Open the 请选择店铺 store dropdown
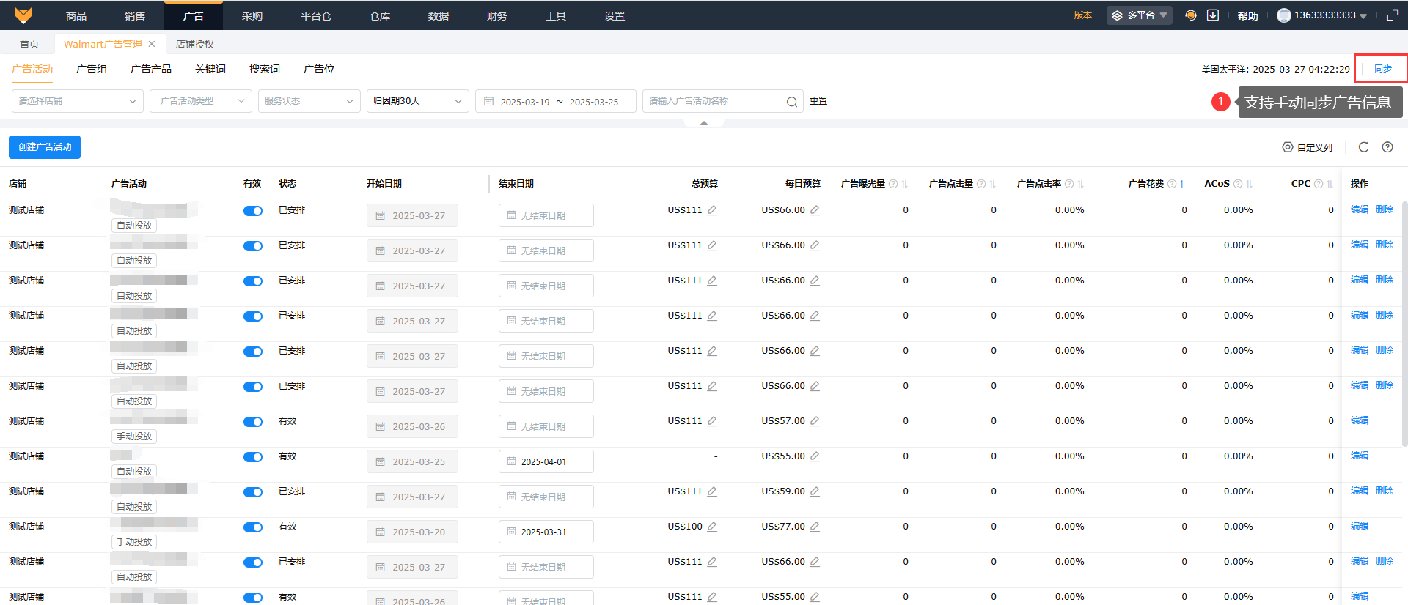The image size is (1408, 605). (77, 101)
